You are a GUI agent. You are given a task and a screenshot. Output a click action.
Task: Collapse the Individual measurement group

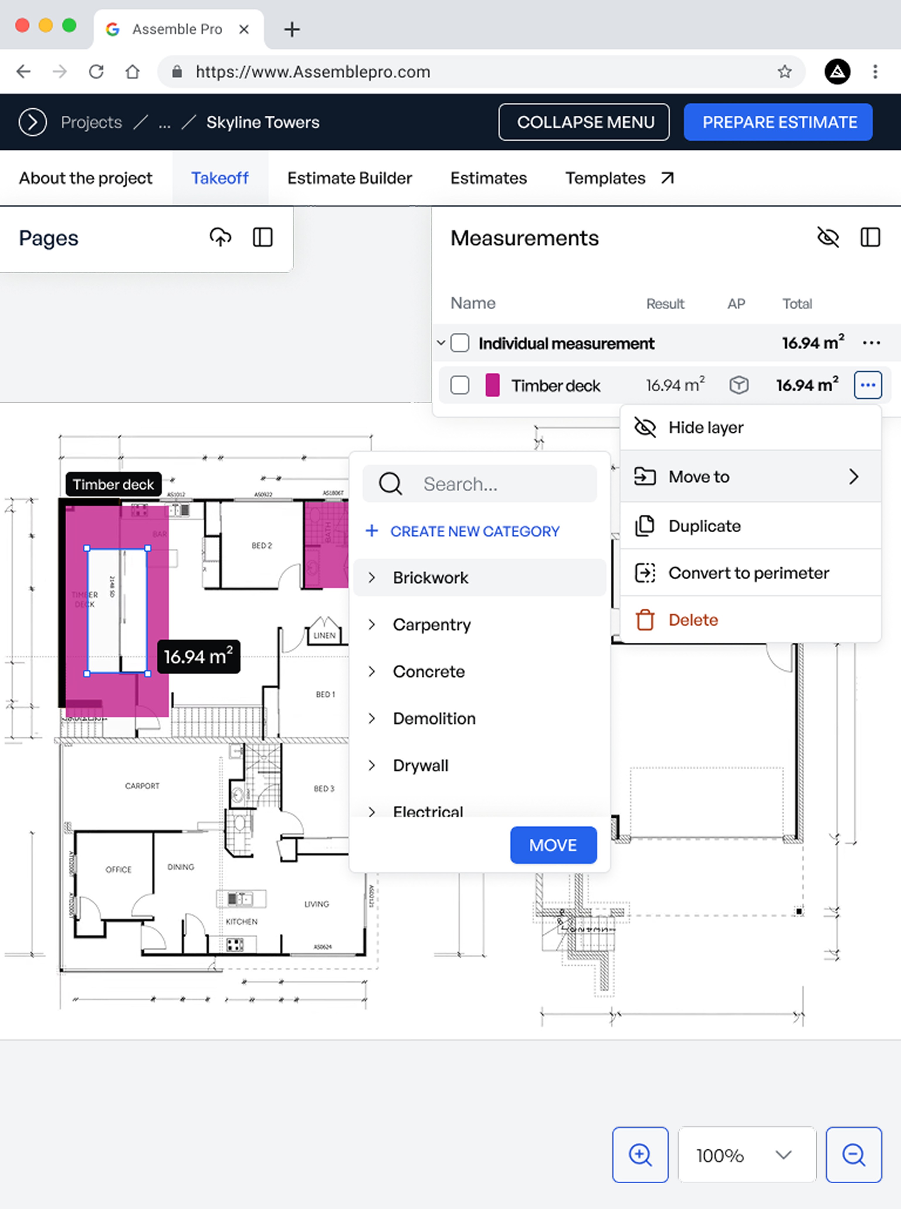coord(441,343)
